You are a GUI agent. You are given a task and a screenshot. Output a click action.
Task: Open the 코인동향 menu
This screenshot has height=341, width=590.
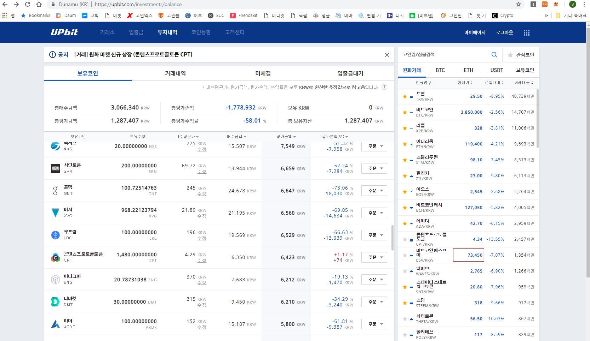201,32
